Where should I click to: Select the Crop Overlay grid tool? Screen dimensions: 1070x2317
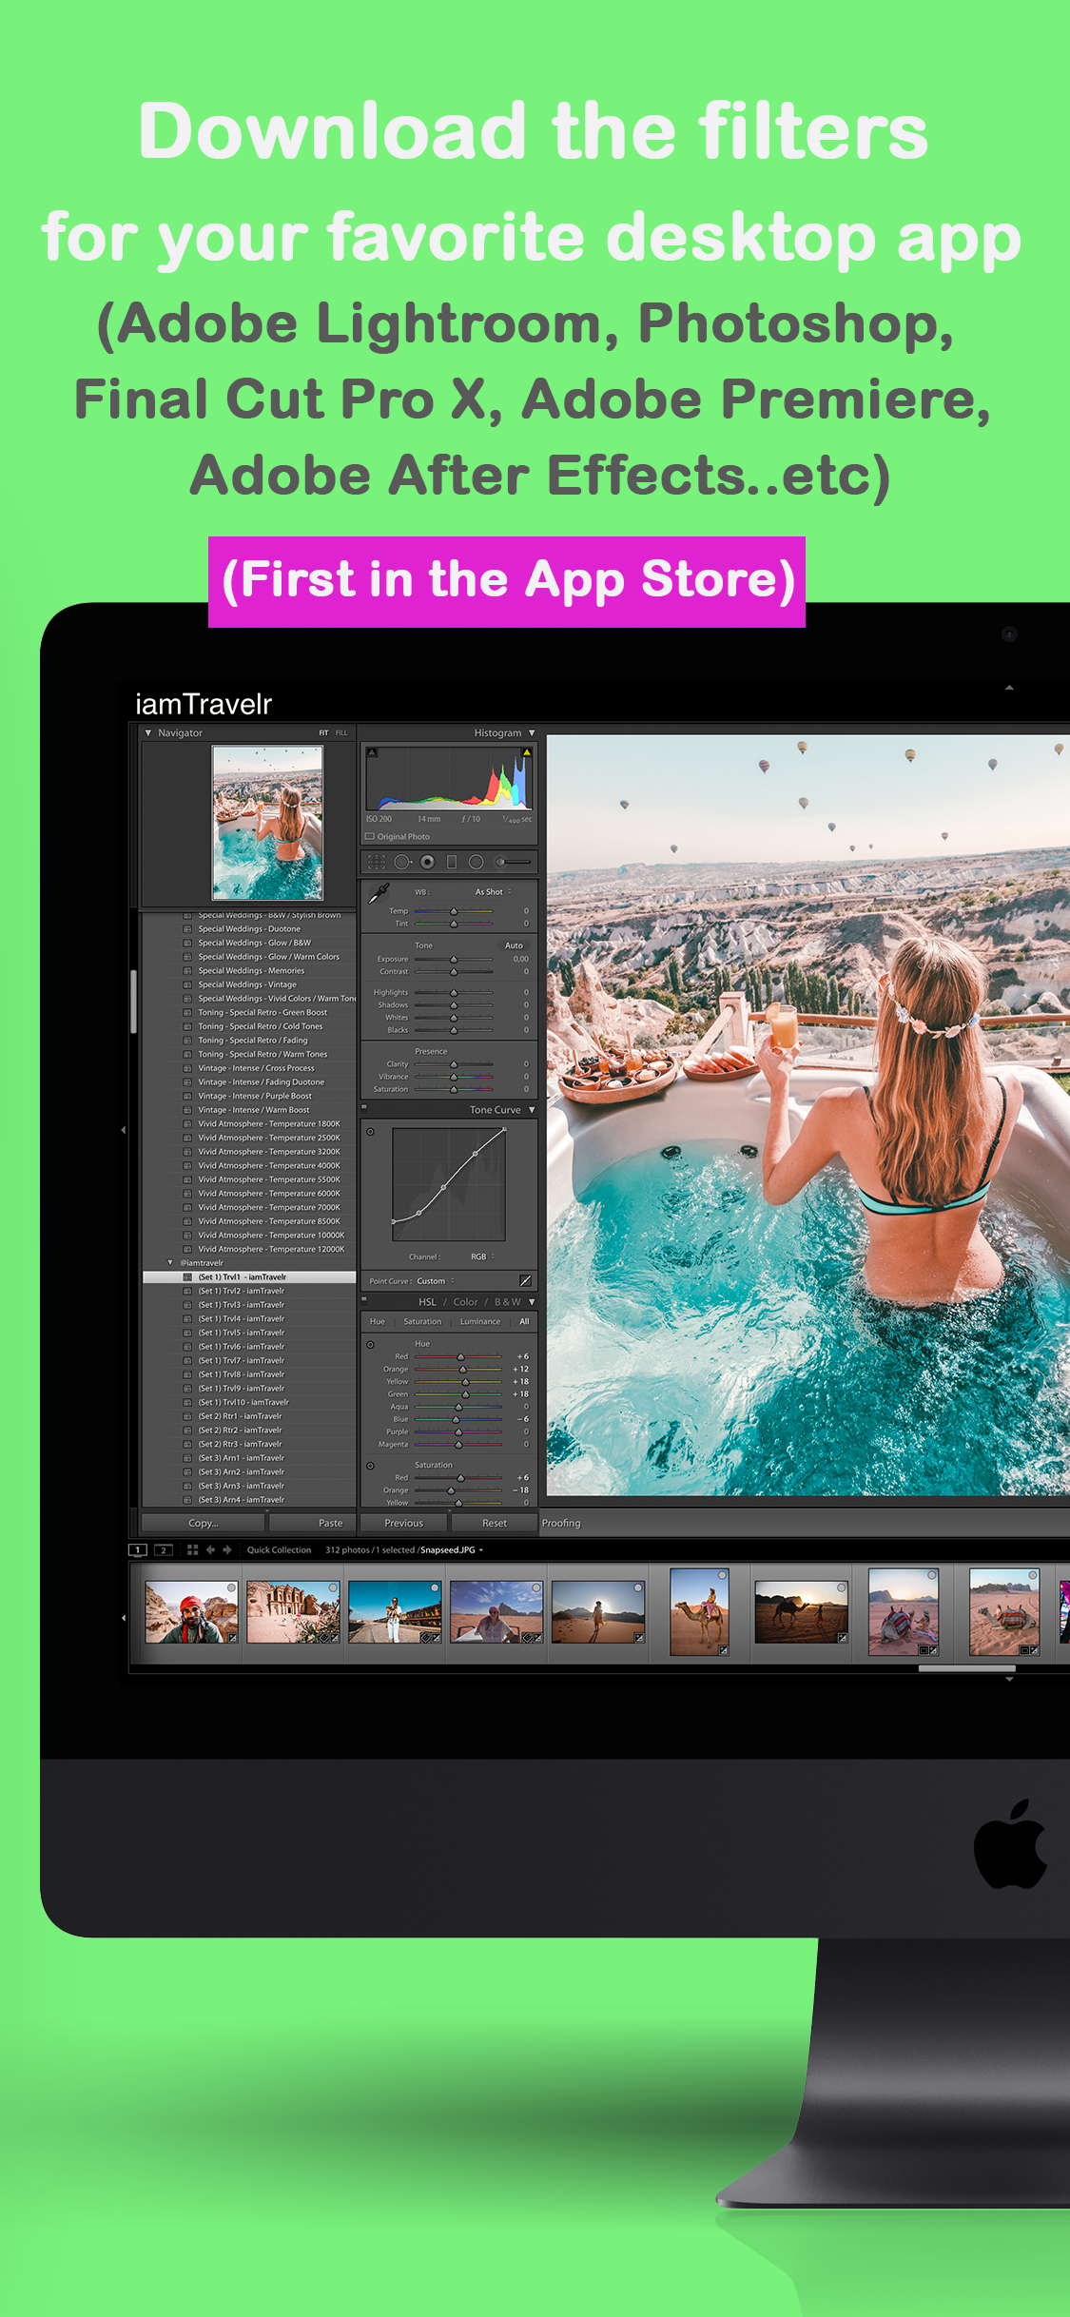tap(377, 862)
